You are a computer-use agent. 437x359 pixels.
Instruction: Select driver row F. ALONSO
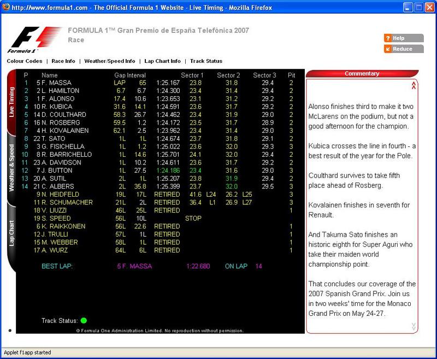(x=159, y=99)
